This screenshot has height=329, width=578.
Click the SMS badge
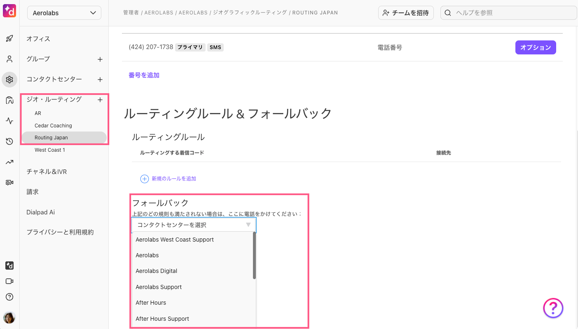(215, 47)
